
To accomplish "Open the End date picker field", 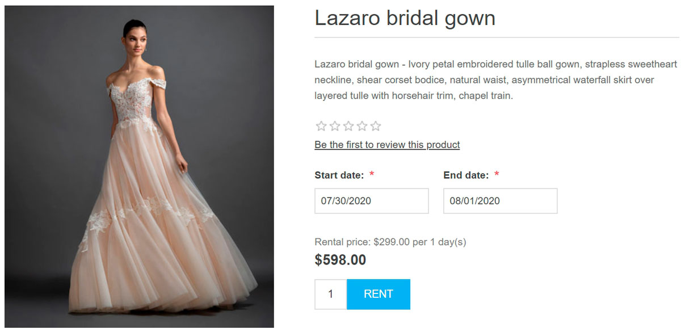I will click(500, 200).
